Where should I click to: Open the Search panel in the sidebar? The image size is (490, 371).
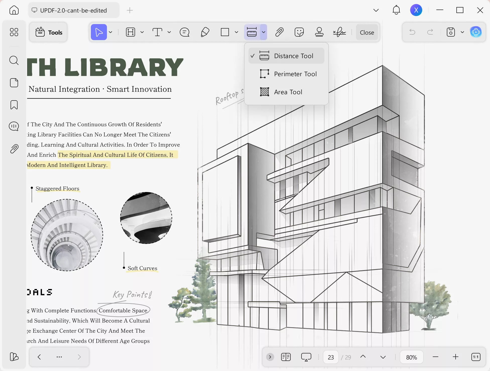coord(14,60)
